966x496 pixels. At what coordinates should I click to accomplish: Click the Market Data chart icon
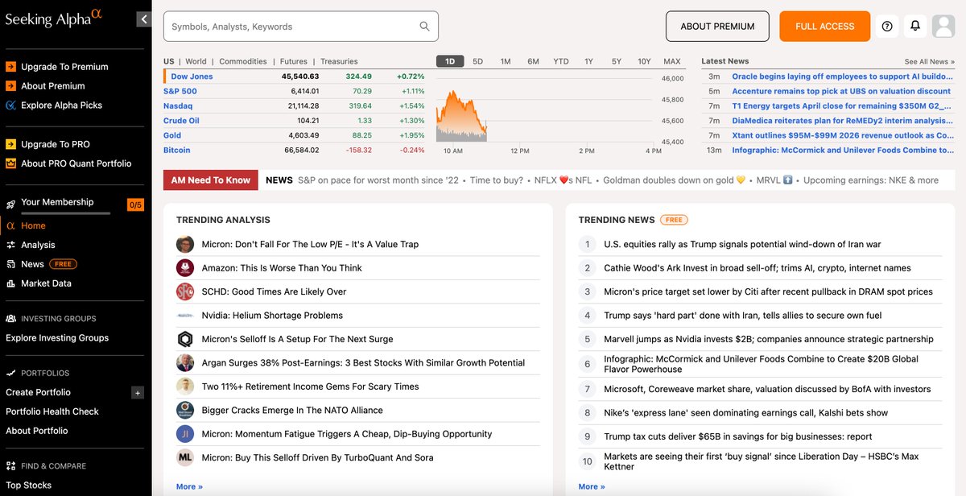tap(11, 283)
